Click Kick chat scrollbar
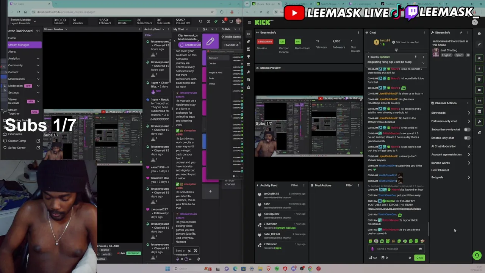 (x=429, y=228)
